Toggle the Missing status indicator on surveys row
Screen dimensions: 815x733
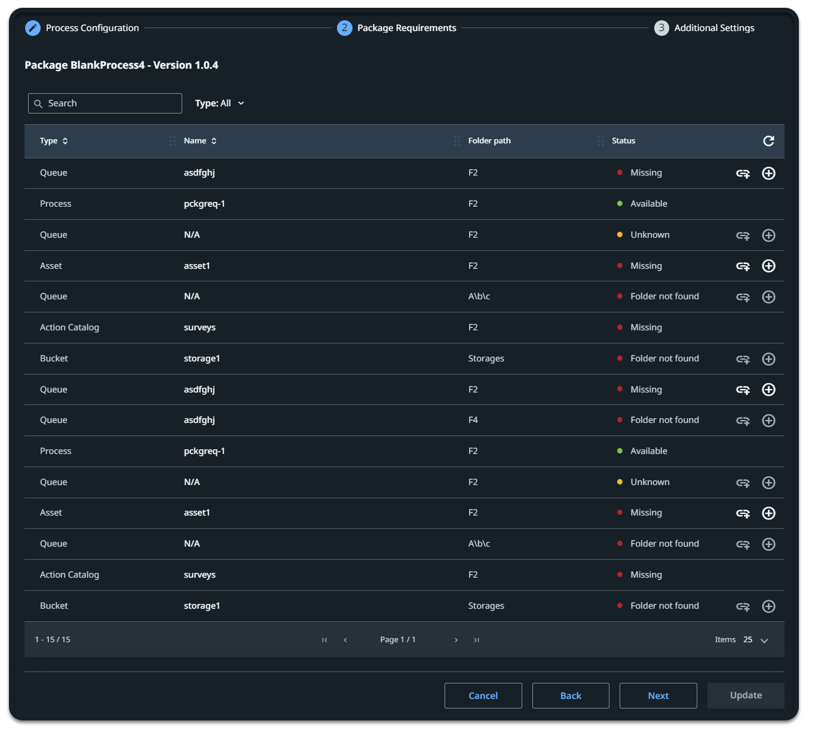(x=620, y=327)
